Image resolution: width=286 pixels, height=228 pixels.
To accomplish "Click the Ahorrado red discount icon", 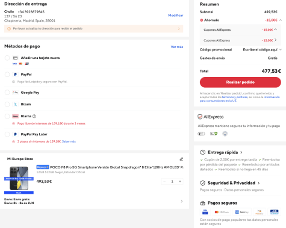I will 202,20.
